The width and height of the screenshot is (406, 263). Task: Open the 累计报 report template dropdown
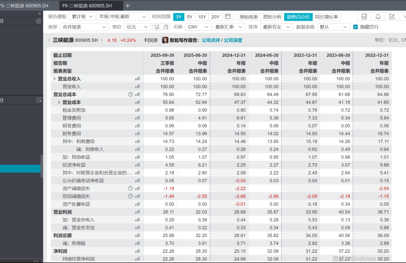coord(82,17)
